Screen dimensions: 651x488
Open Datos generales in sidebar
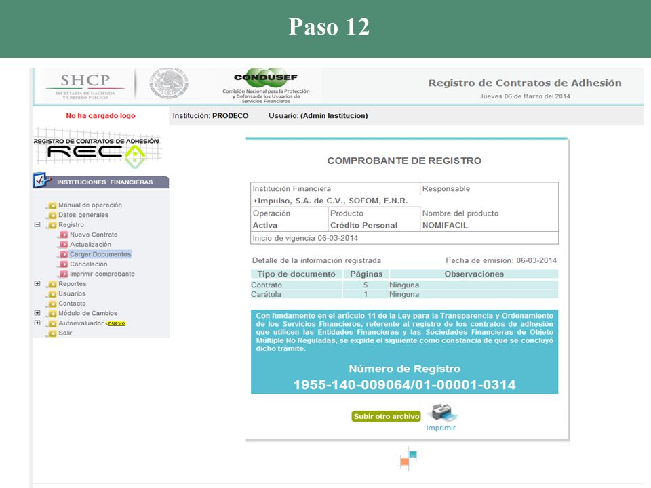click(83, 215)
